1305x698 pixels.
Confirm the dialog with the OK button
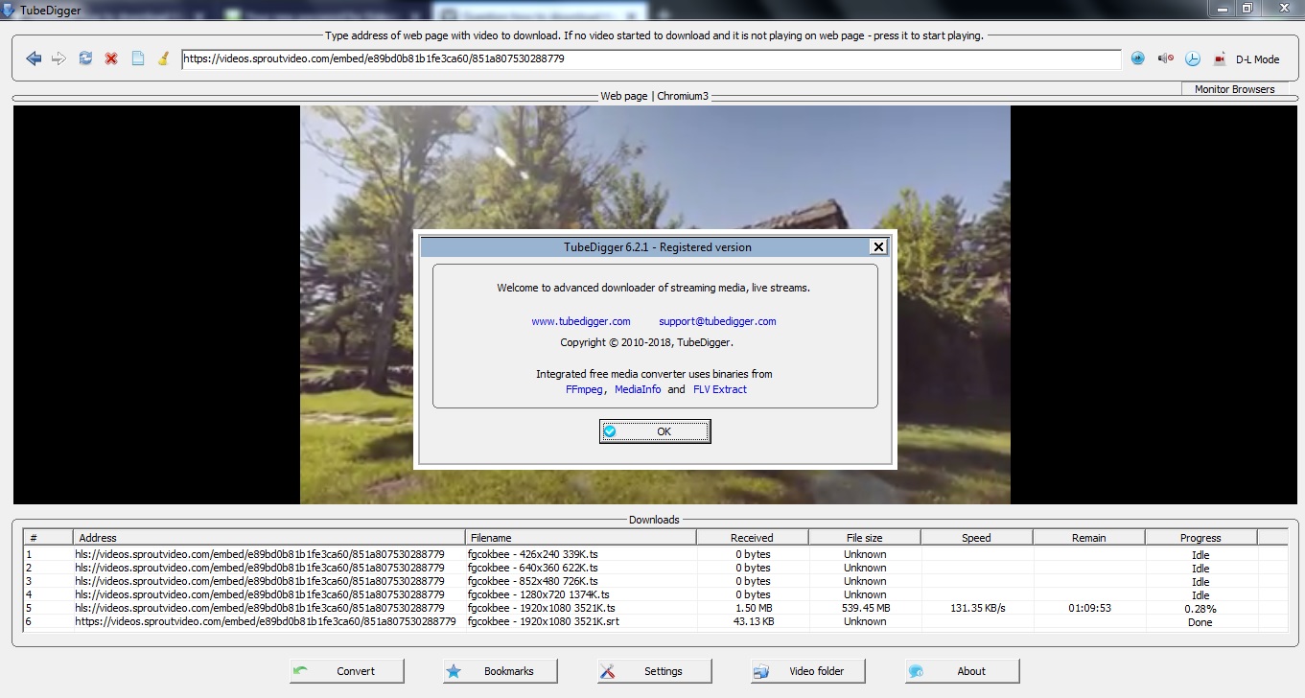[655, 431]
